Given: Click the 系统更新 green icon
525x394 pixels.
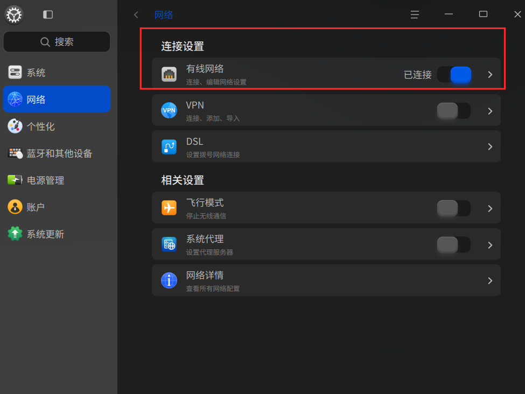Looking at the screenshot, I should 15,234.
